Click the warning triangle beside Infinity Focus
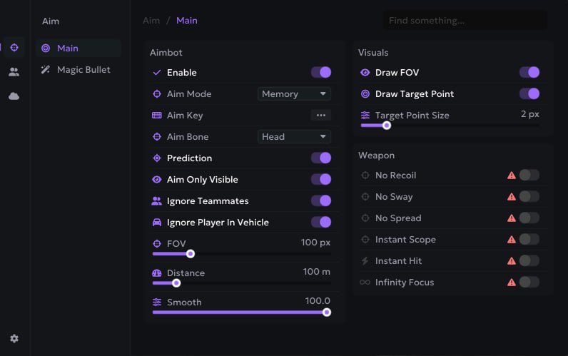The width and height of the screenshot is (568, 356). click(x=512, y=282)
